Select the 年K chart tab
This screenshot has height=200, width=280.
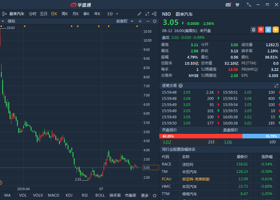pyautogui.click(x=97, y=14)
